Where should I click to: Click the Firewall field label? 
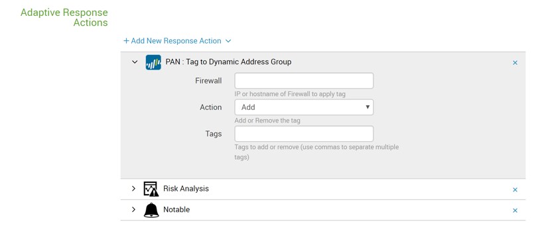[x=208, y=81]
